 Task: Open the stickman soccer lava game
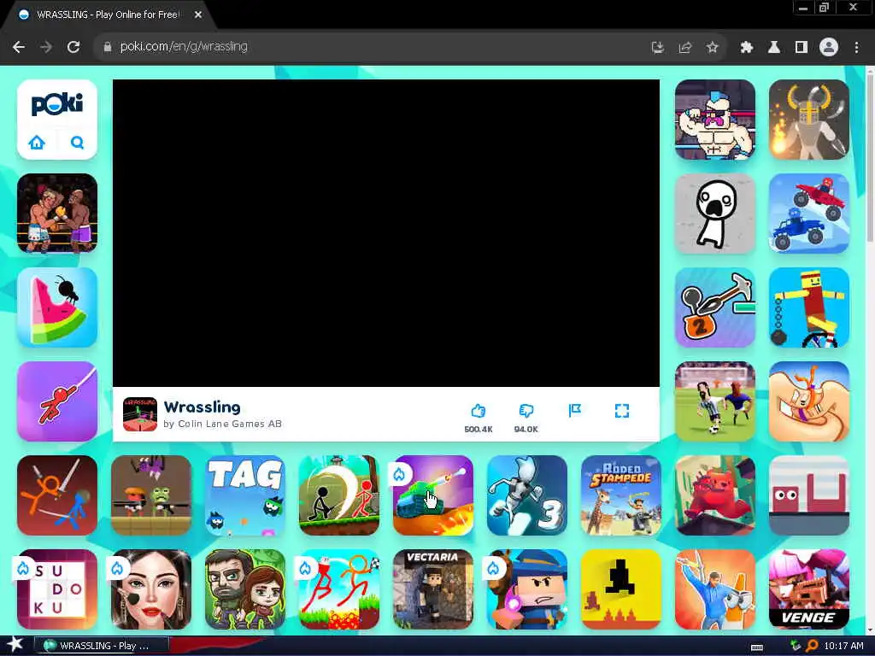[x=338, y=589]
